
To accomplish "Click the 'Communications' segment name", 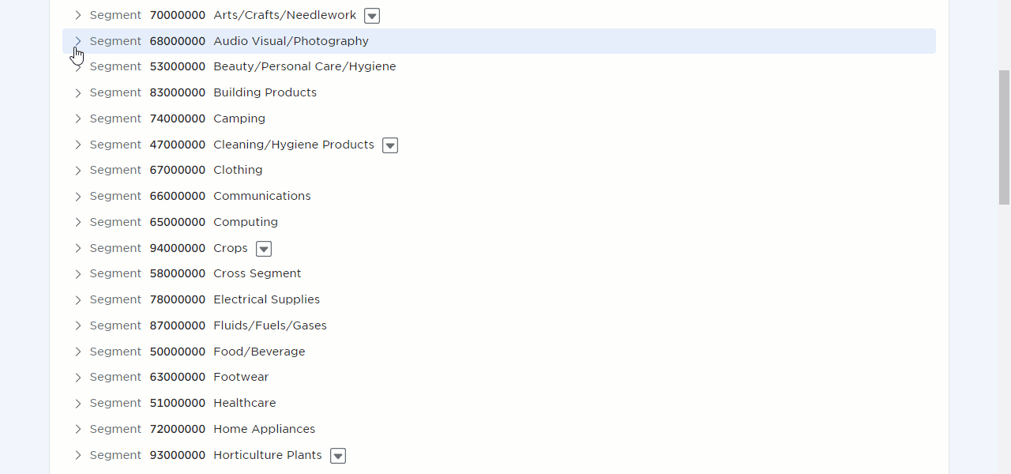I will coord(262,196).
